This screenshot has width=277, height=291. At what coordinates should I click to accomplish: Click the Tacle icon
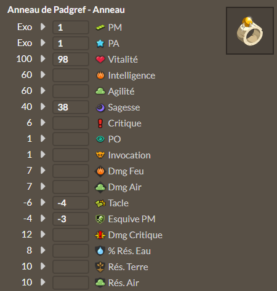[100, 203]
